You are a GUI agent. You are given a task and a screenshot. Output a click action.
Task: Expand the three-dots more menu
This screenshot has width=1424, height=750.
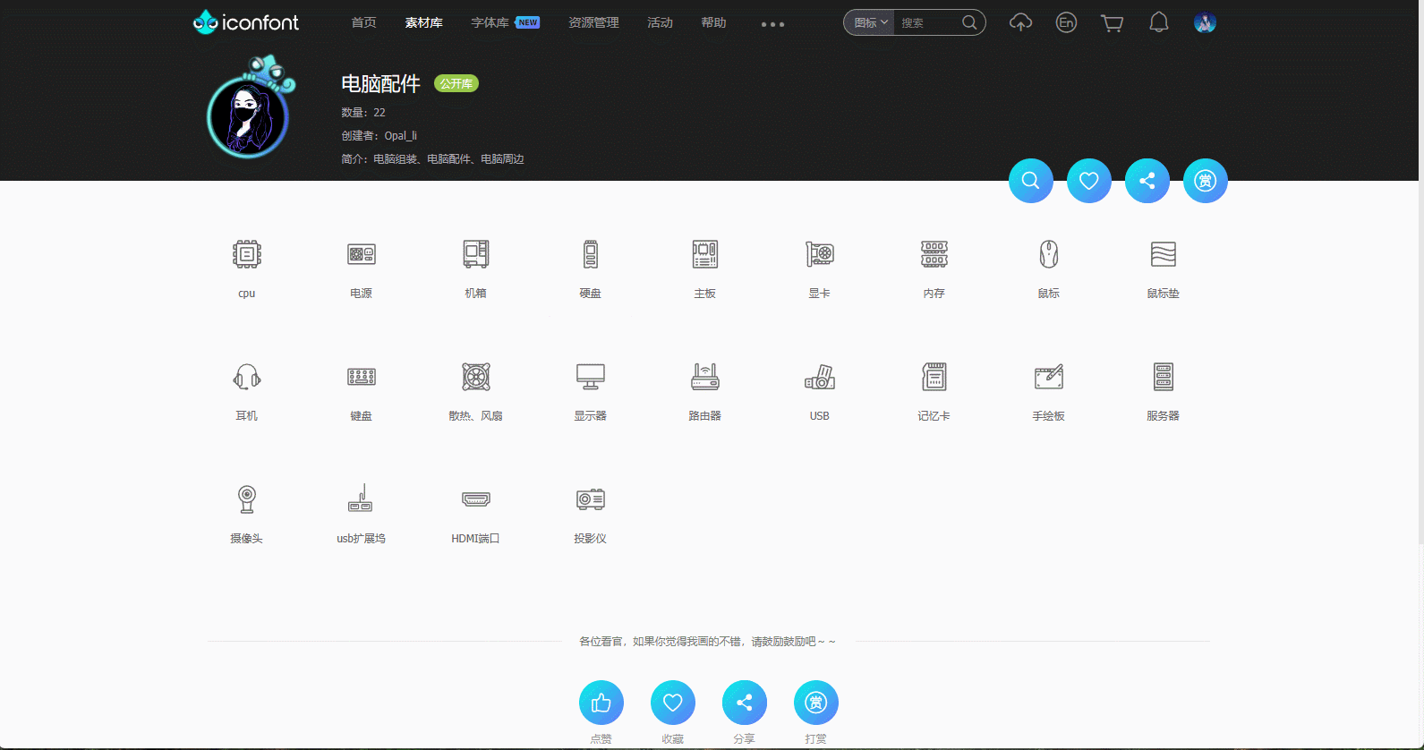(772, 24)
